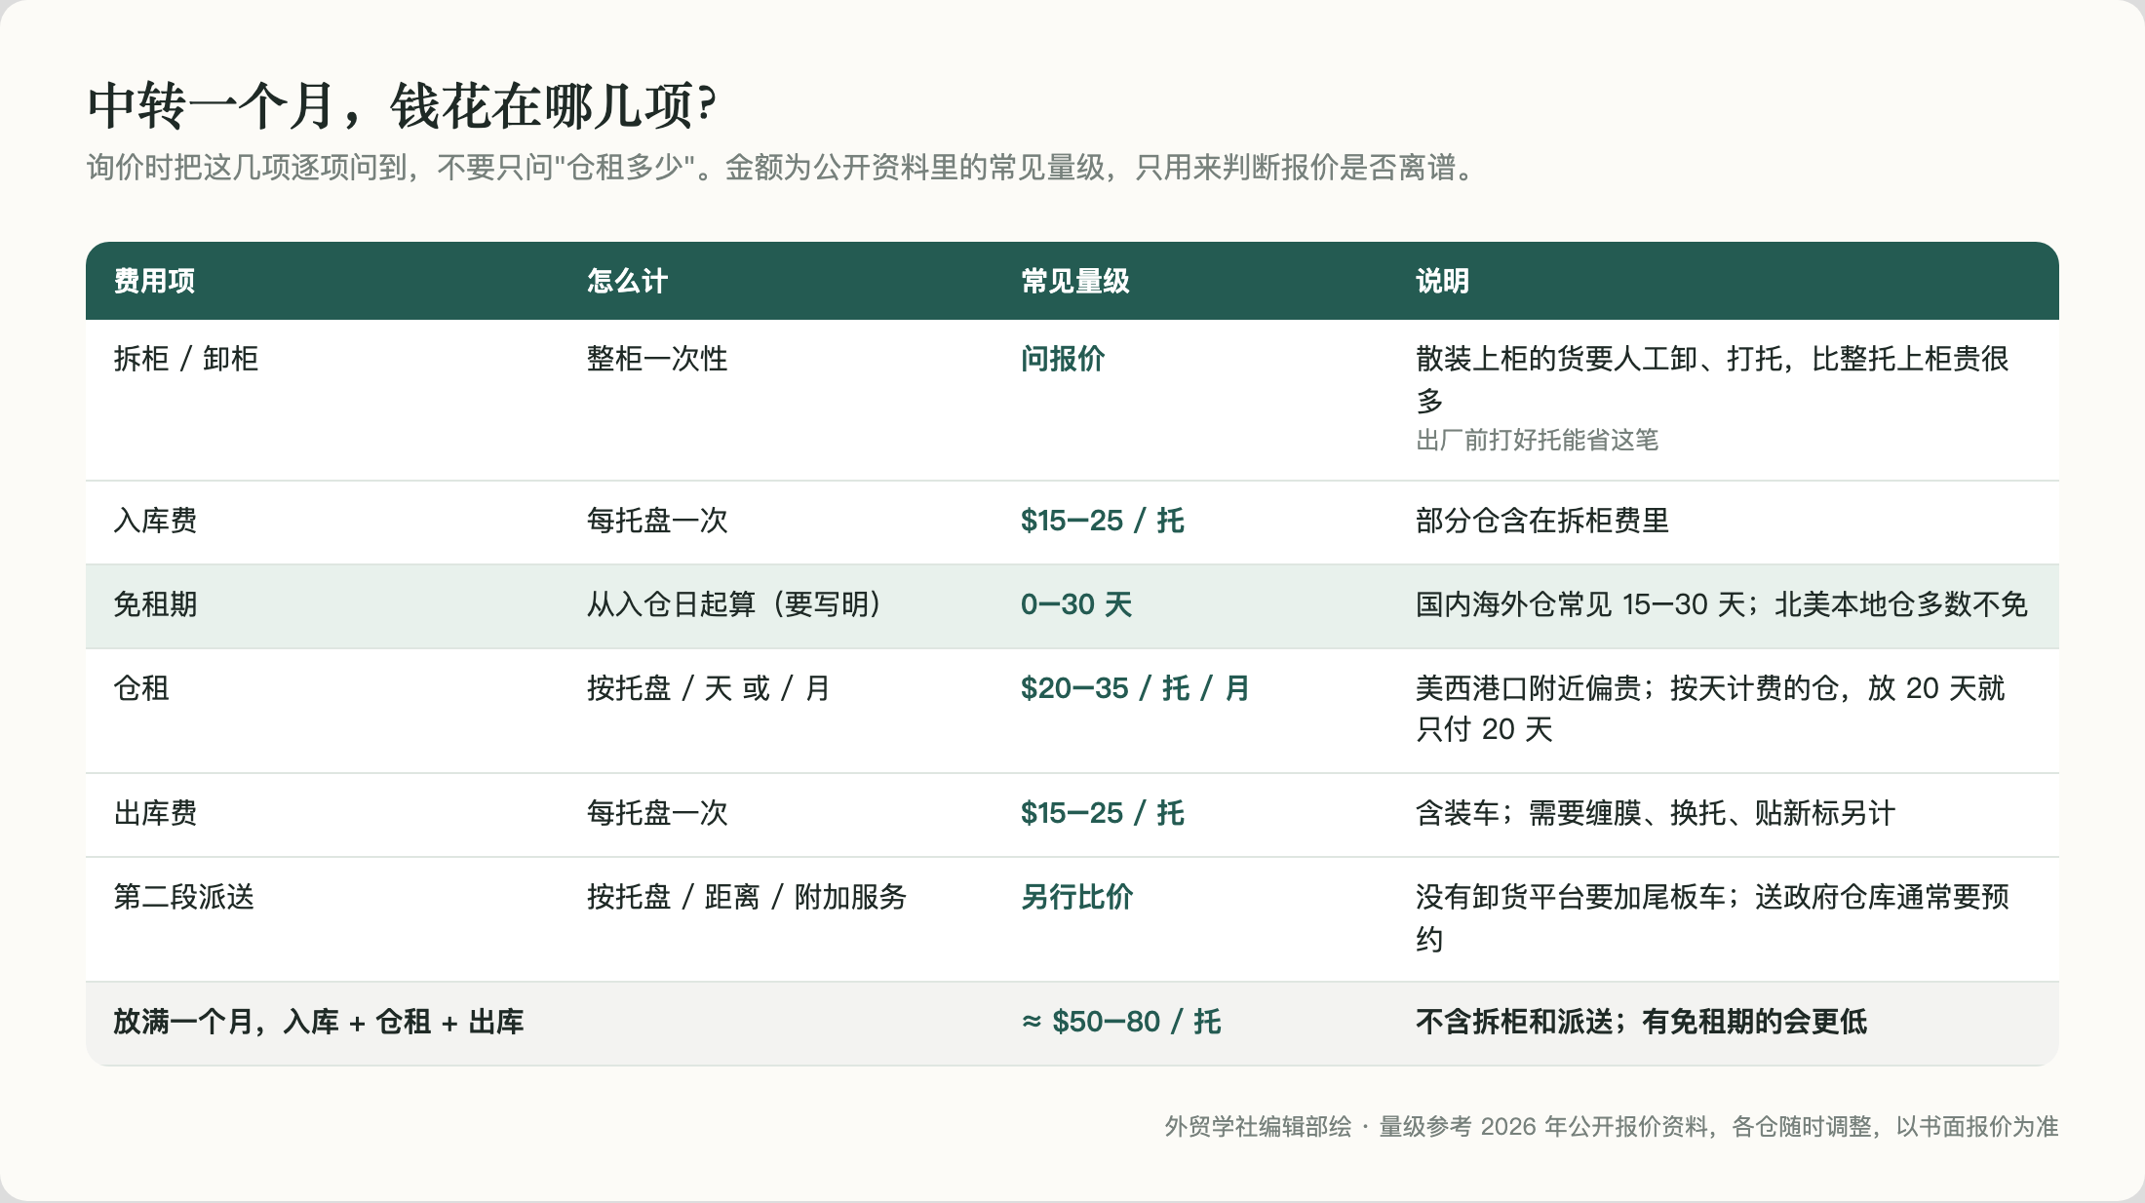The height and width of the screenshot is (1203, 2145).
Task: Click the summary '放满一个月，入库 + 仓租 + 出库'
Action: point(319,1022)
